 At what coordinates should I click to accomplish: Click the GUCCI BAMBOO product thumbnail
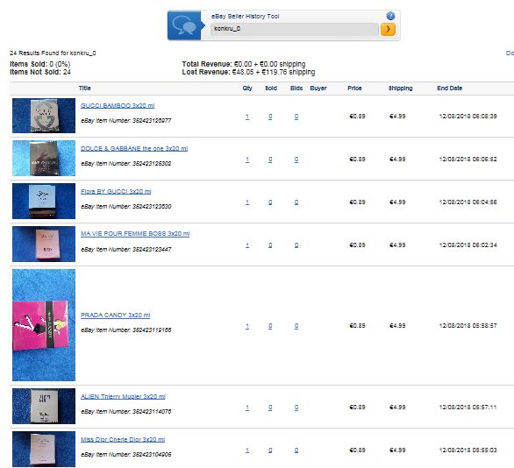click(44, 116)
